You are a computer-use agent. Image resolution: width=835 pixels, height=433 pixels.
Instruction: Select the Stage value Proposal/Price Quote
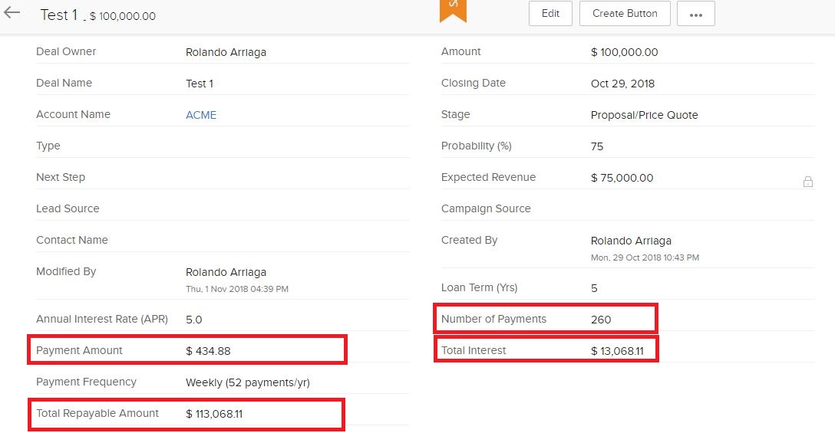(x=644, y=115)
